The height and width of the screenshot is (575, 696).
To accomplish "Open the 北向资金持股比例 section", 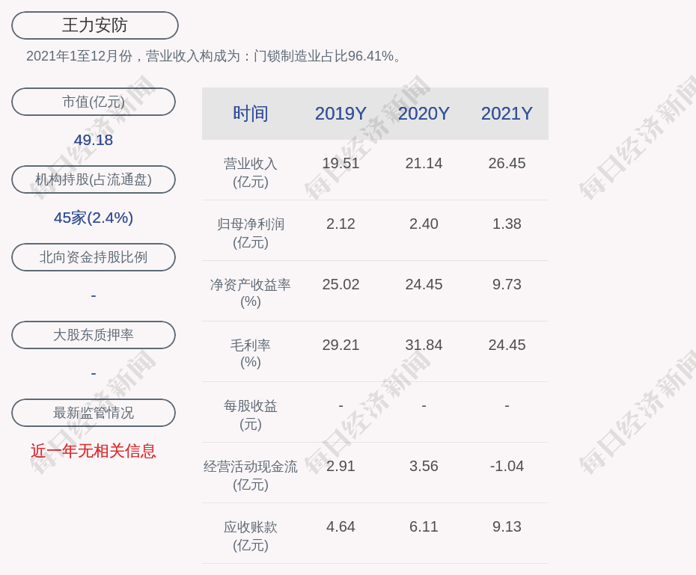I will [x=93, y=257].
